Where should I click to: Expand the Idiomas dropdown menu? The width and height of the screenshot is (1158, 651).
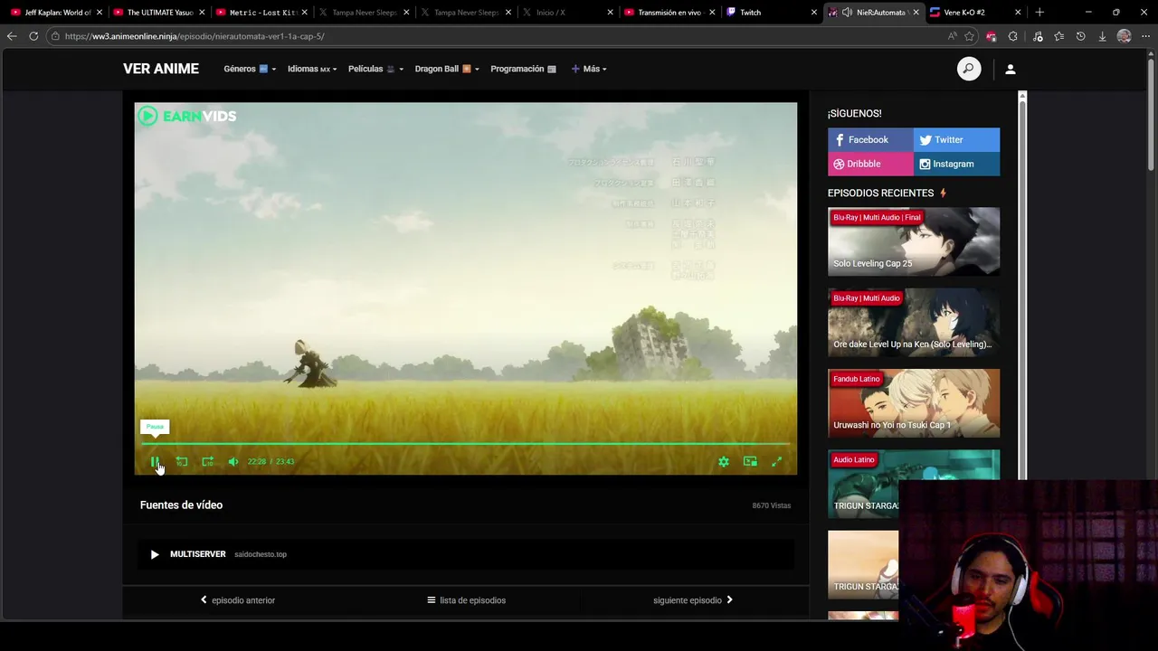[312, 69]
